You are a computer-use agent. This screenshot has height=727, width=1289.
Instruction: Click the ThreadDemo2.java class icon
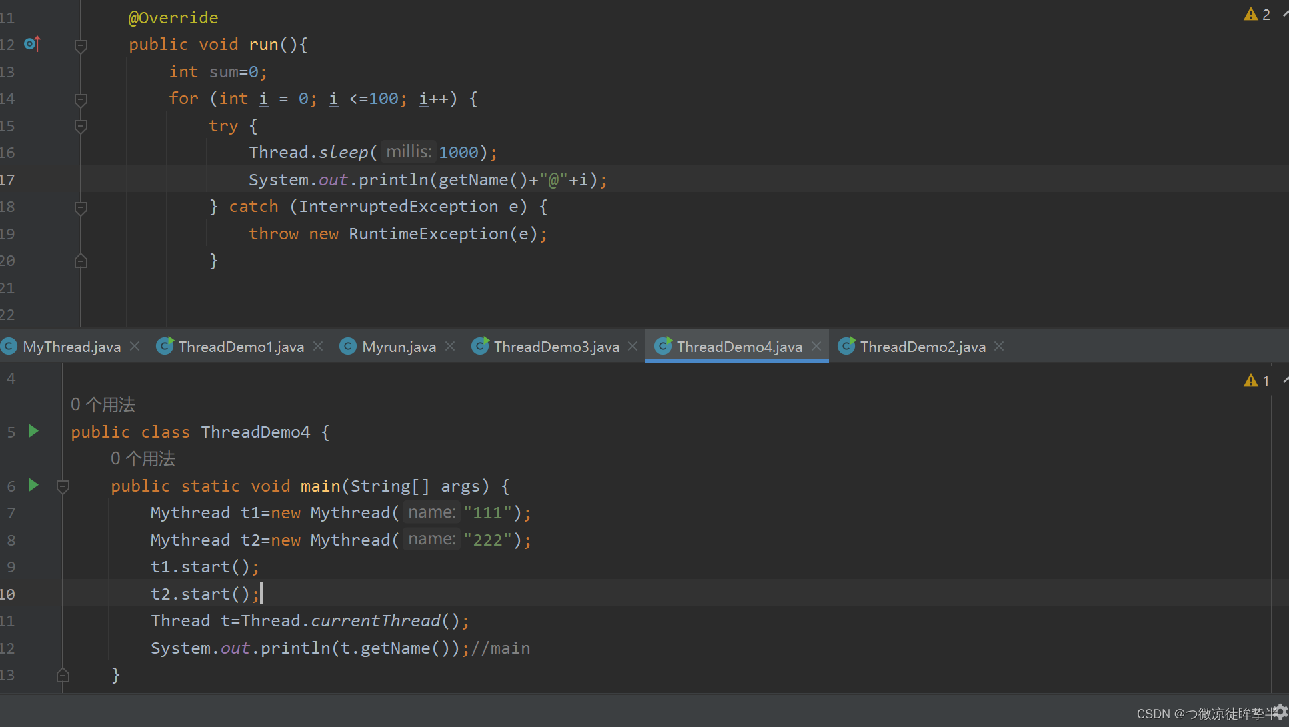click(846, 346)
